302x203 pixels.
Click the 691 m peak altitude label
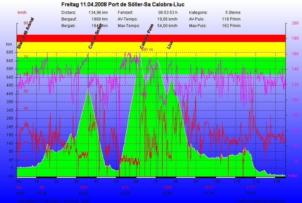click(147, 49)
